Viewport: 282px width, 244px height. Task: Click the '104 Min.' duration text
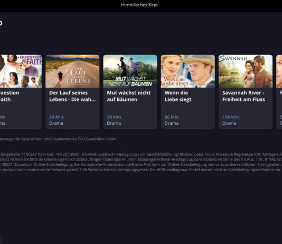point(231,117)
